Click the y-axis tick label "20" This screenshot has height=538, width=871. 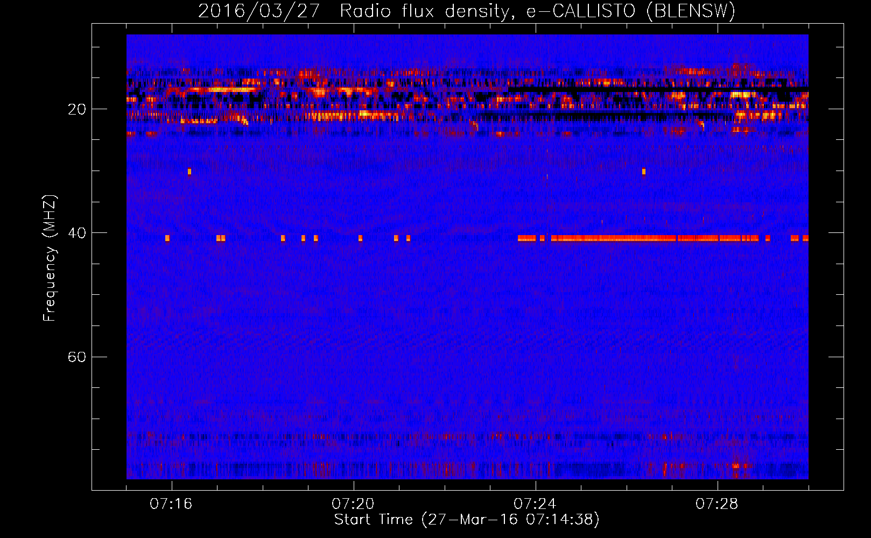77,109
